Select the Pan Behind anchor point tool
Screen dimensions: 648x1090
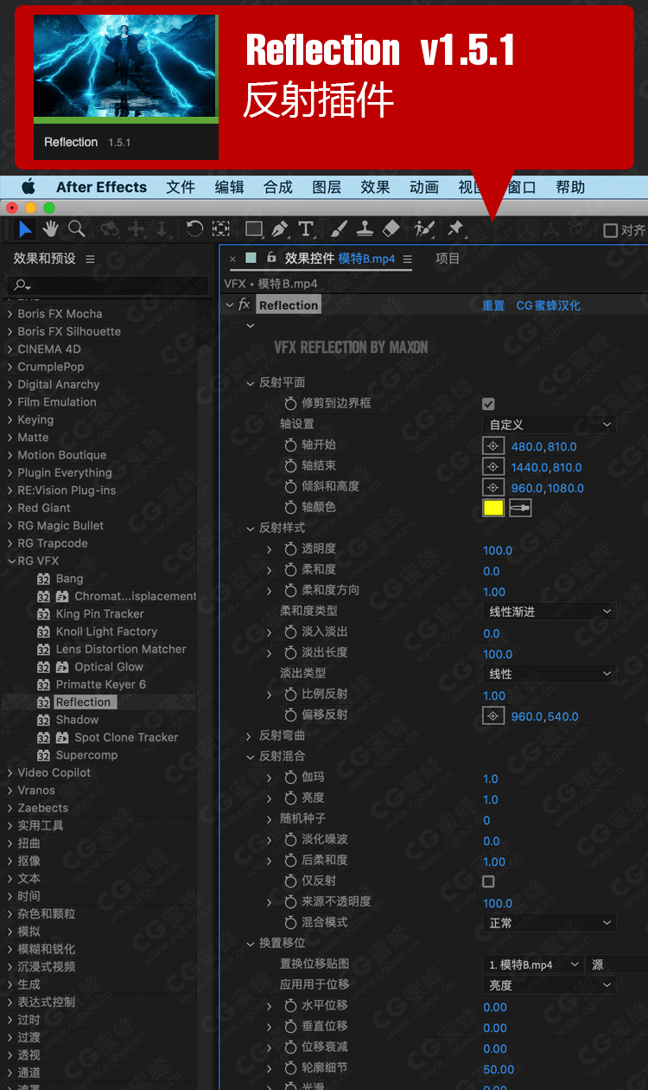(221, 229)
